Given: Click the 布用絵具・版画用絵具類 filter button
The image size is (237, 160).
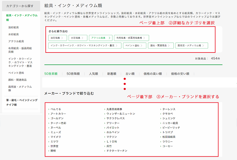Looking at the screenshot, I should [x=132, y=38].
